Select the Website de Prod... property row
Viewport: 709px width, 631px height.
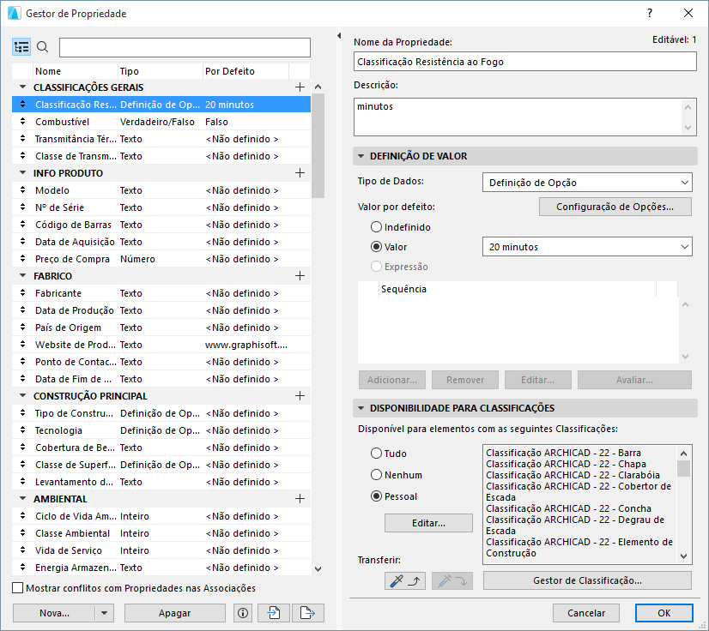(x=161, y=345)
